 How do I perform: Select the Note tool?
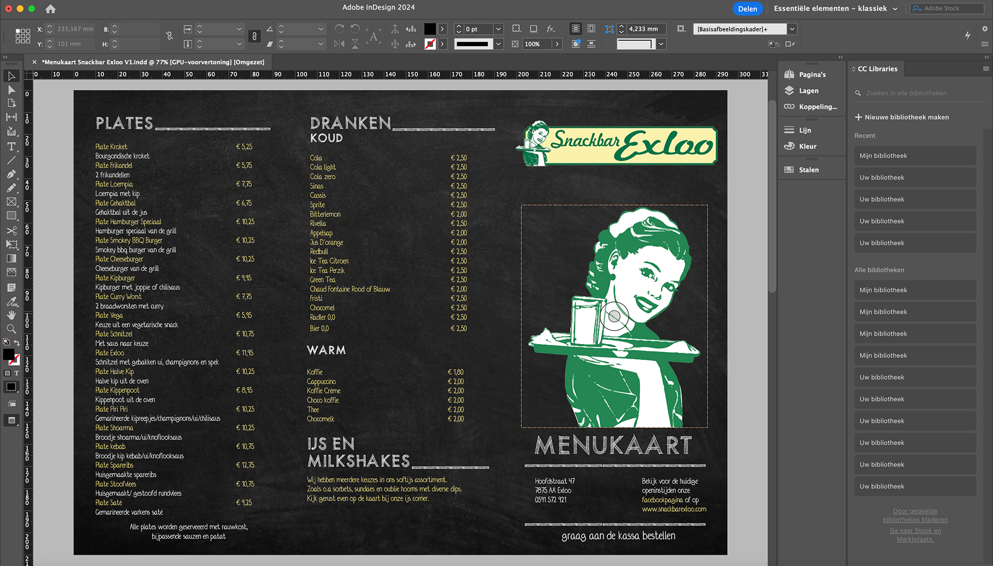[x=11, y=288]
